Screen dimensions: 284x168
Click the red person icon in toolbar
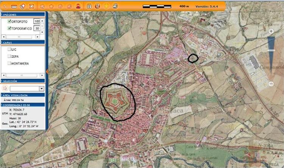point(78,6)
